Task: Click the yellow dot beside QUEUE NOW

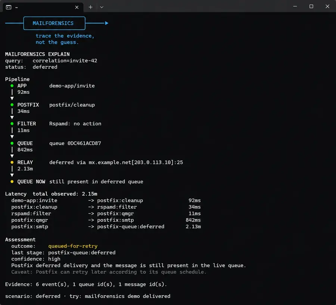Action: point(12,182)
